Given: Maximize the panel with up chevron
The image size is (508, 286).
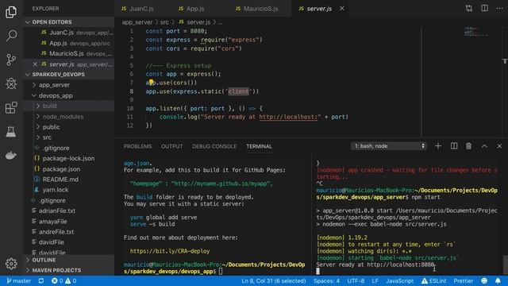Looking at the screenshot, I should click(x=484, y=146).
